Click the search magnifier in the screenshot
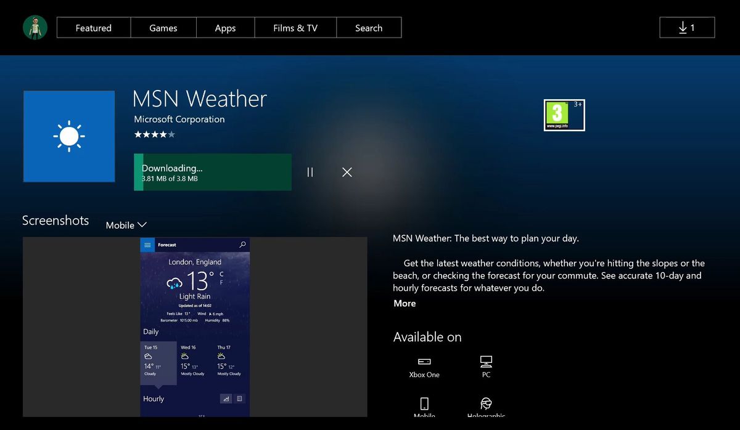This screenshot has height=430, width=740. tap(242, 245)
